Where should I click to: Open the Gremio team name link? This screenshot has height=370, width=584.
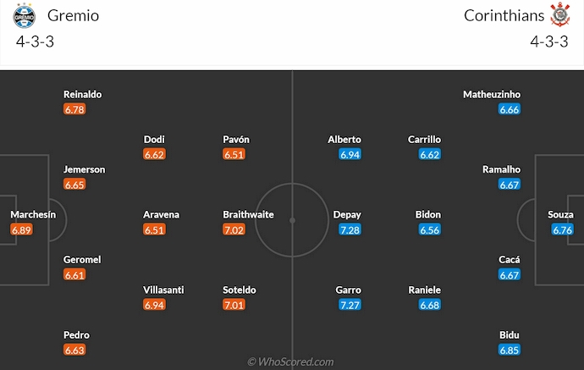pos(74,15)
